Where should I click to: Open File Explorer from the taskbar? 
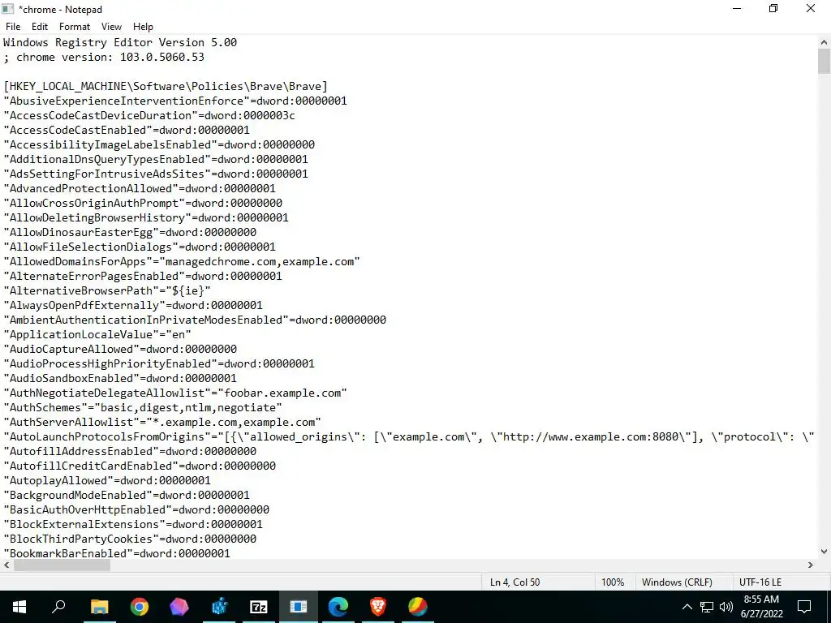coord(99,607)
